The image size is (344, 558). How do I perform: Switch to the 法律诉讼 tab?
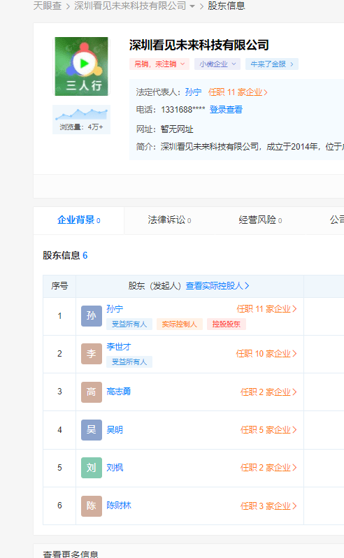169,220
